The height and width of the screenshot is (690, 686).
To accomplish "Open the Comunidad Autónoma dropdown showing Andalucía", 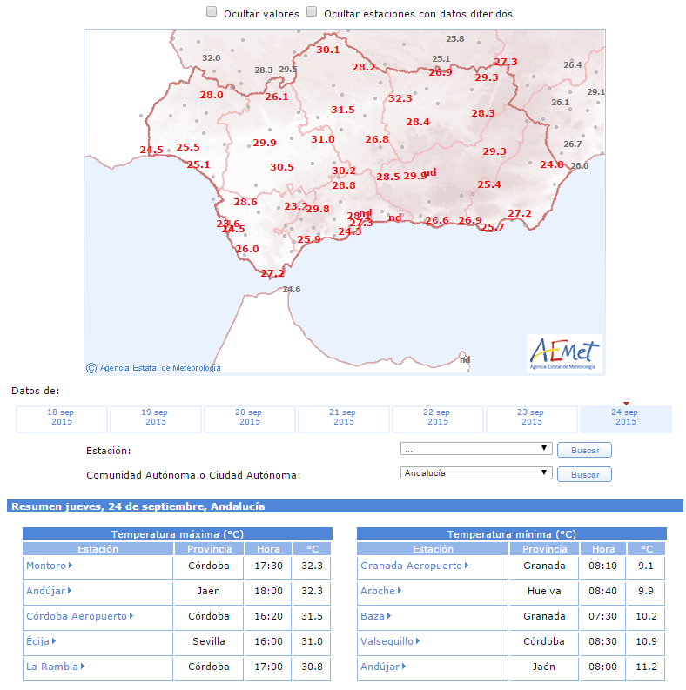I will tap(476, 473).
